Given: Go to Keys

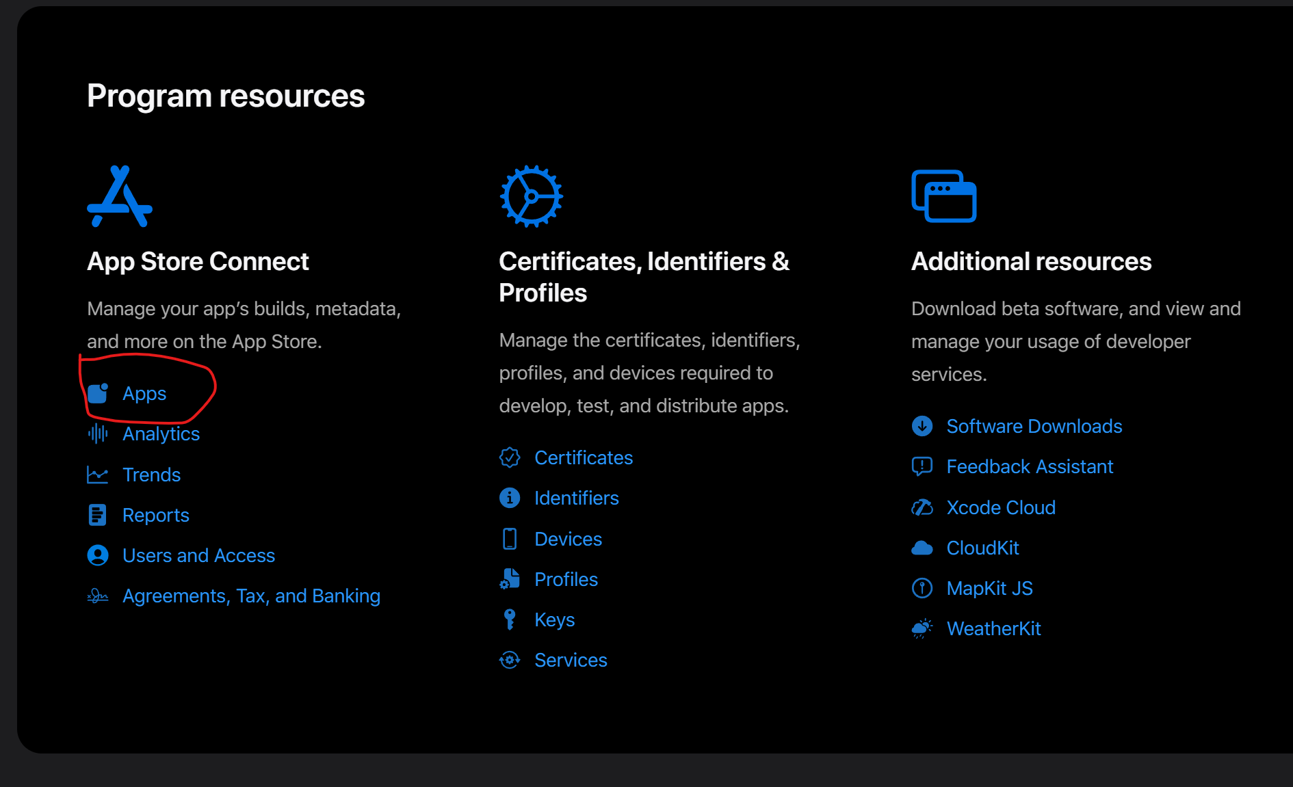Looking at the screenshot, I should click(x=555, y=619).
